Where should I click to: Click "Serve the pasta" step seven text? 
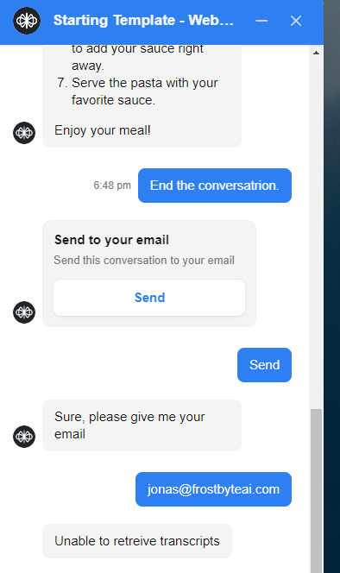[144, 91]
